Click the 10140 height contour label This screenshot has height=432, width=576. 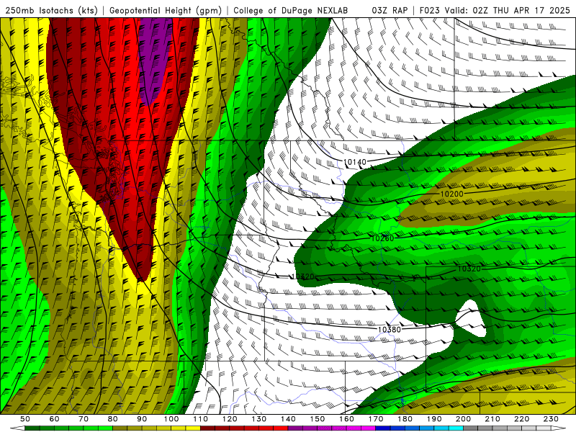point(355,162)
